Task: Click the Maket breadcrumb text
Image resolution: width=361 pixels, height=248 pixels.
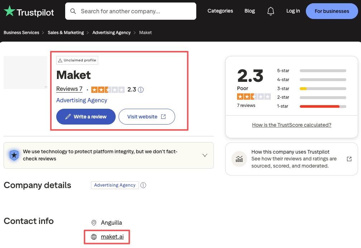Action: [x=145, y=33]
